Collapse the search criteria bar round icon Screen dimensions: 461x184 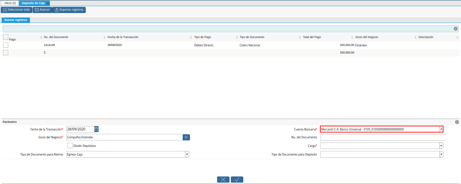[x=455, y=29]
